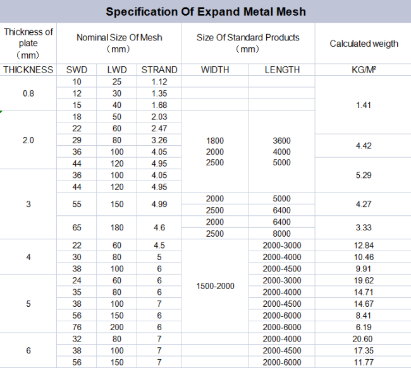Click the LWD column header

[116, 70]
